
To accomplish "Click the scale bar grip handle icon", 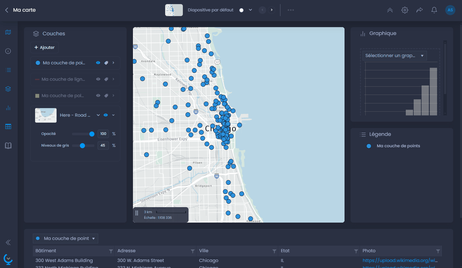I will point(137,213).
